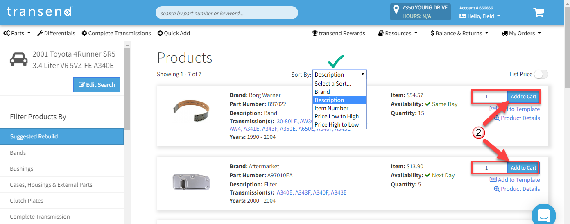
Task: Click Quick Add plus icon
Action: [x=160, y=33]
